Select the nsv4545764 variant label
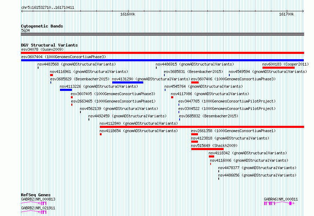 [204, 86]
